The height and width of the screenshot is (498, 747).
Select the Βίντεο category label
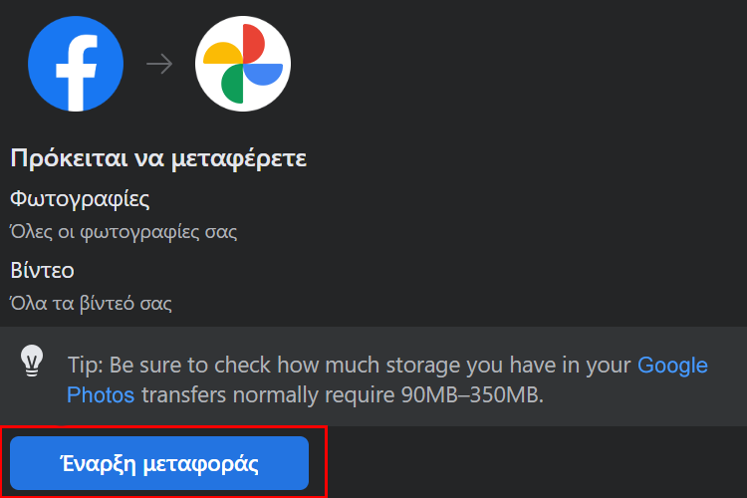point(42,271)
